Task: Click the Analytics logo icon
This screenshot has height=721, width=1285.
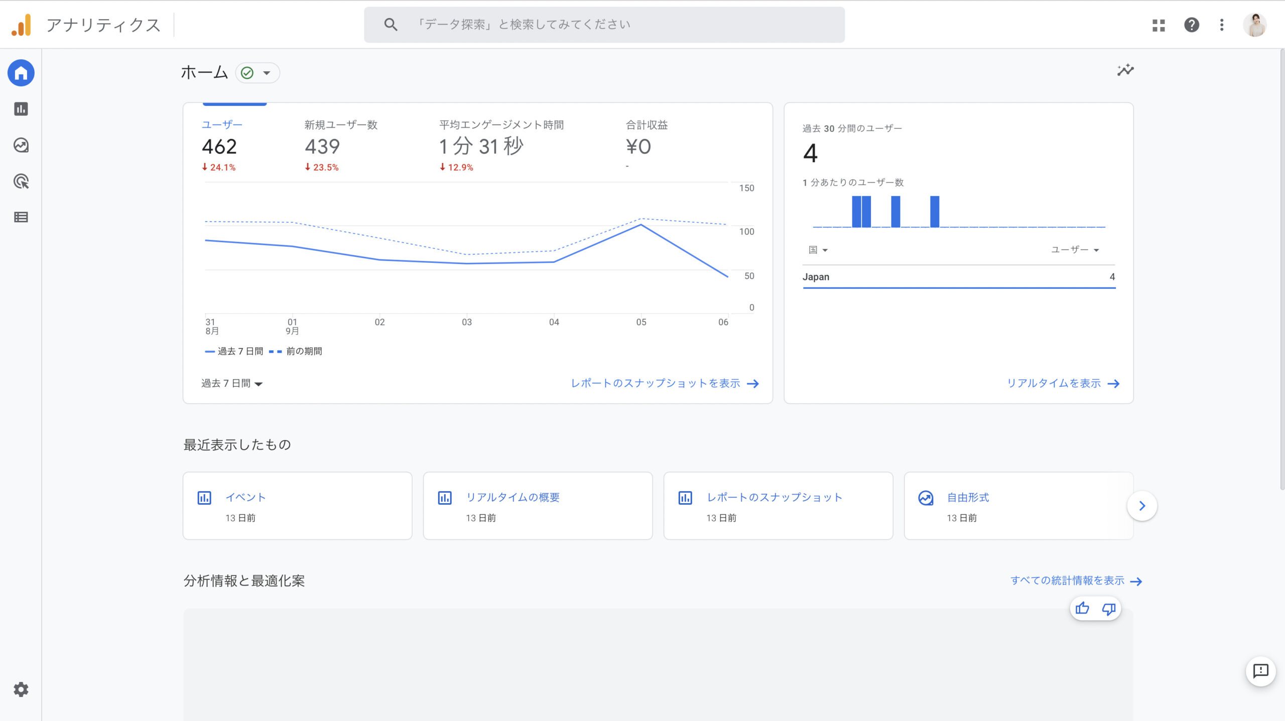Action: [x=21, y=25]
